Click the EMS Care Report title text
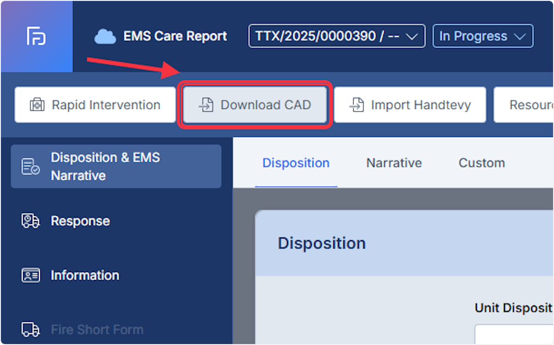554x345 pixels. click(175, 36)
